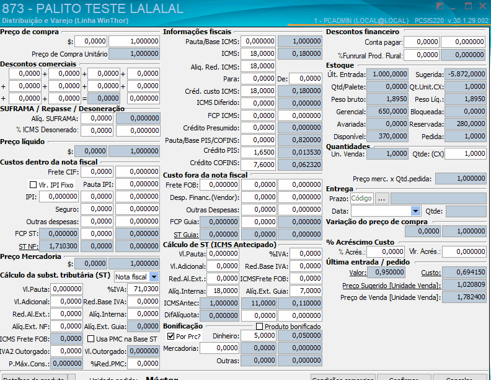This screenshot has width=491, height=380.
Task: Select the ICMSAntec percentage 11,0000
Action: click(x=259, y=304)
